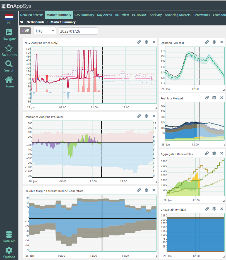Switch to ROP View tab
Viewport: 226px width, 260px height.
[122, 15]
